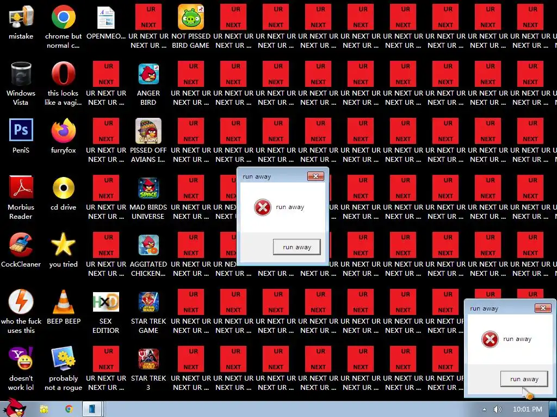Launch 'chrome but normal c...' browser icon
This screenshot has width=557, height=417.
point(63,17)
